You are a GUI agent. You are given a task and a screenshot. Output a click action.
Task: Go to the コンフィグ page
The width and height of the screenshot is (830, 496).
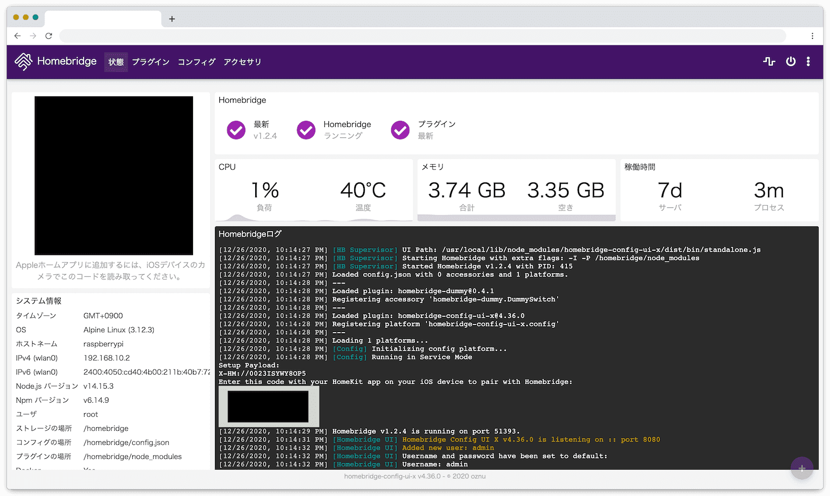tap(197, 62)
